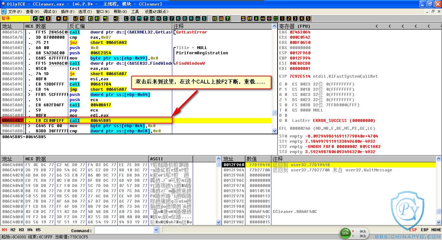Open the 查看(V) menu
The image size is (442, 240).
(x=33, y=11)
